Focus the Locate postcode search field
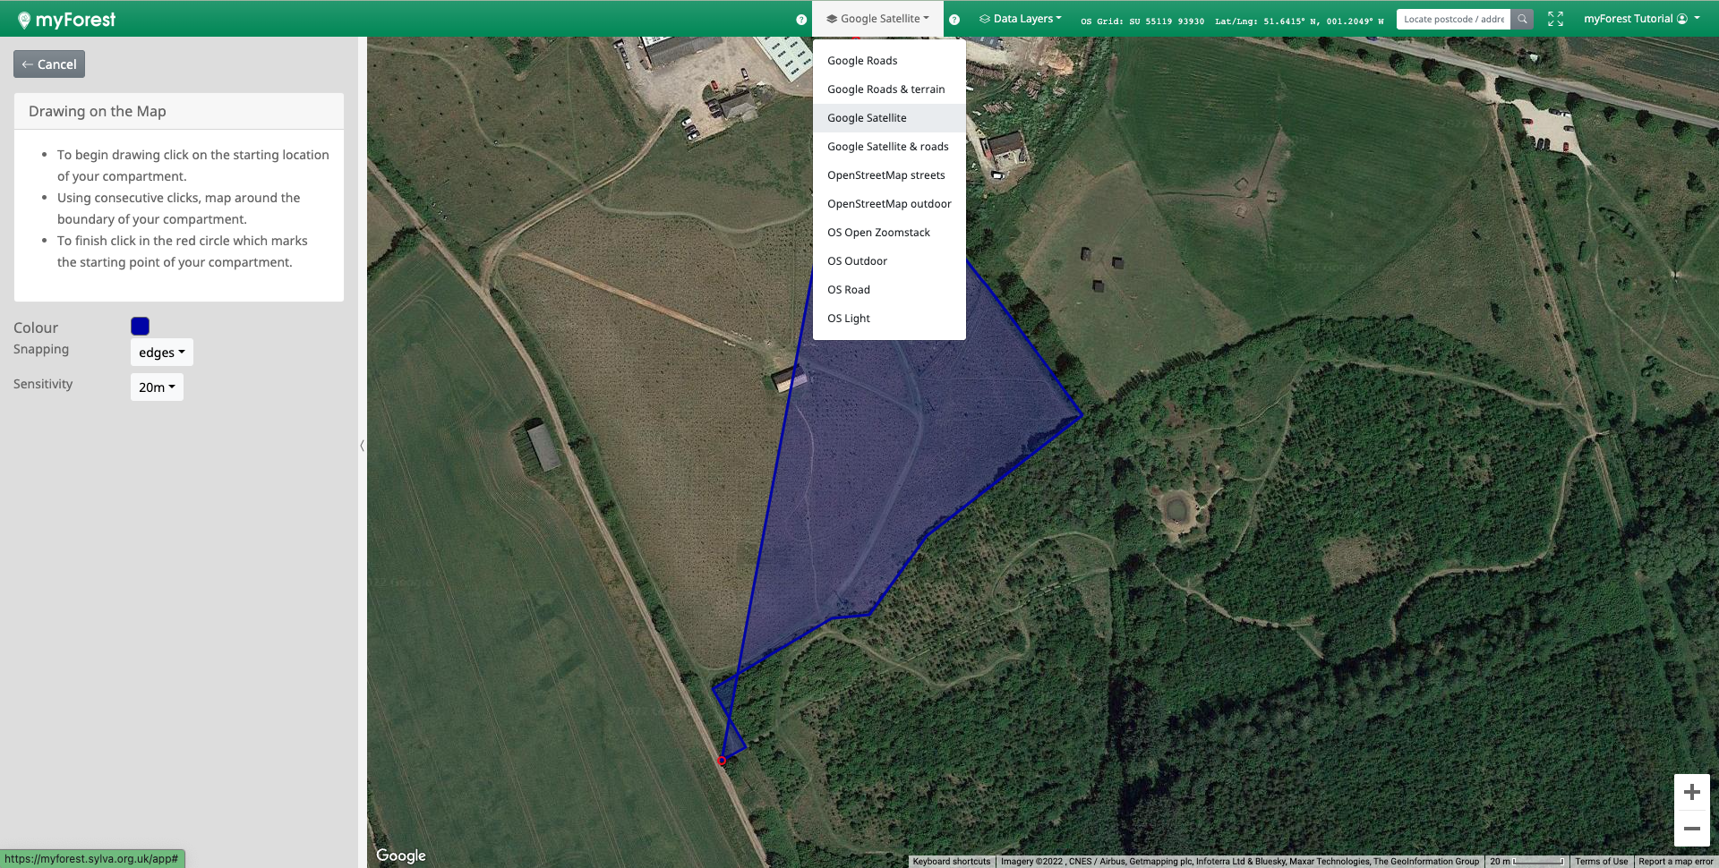The width and height of the screenshot is (1719, 868). pos(1452,19)
